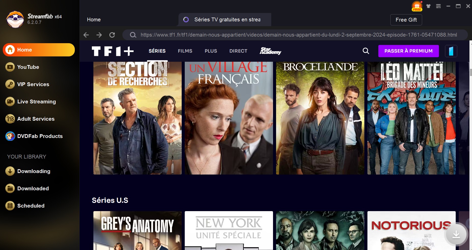Open Un Village Français poster

click(229, 118)
